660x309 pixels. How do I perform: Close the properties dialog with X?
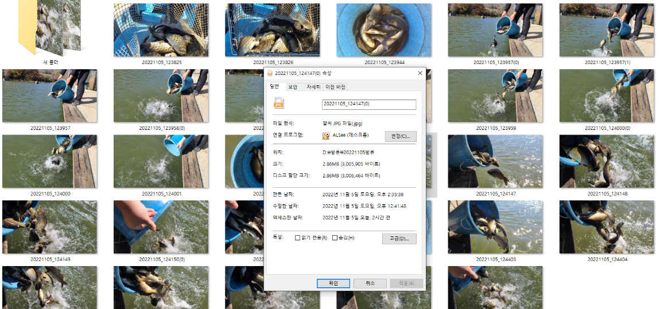point(420,73)
